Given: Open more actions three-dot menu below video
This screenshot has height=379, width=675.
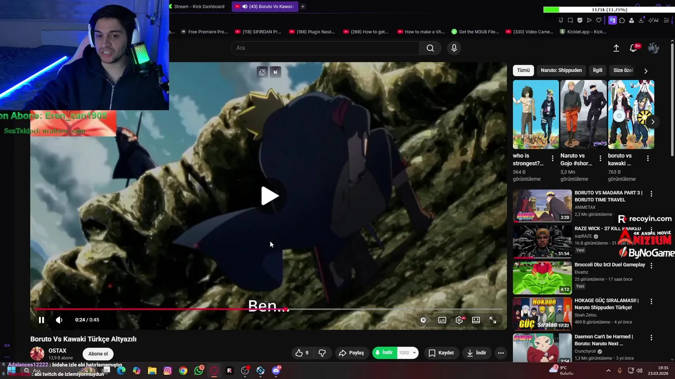Looking at the screenshot, I should point(501,353).
